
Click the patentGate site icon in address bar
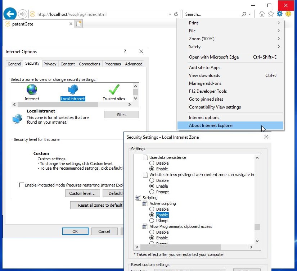click(x=32, y=14)
